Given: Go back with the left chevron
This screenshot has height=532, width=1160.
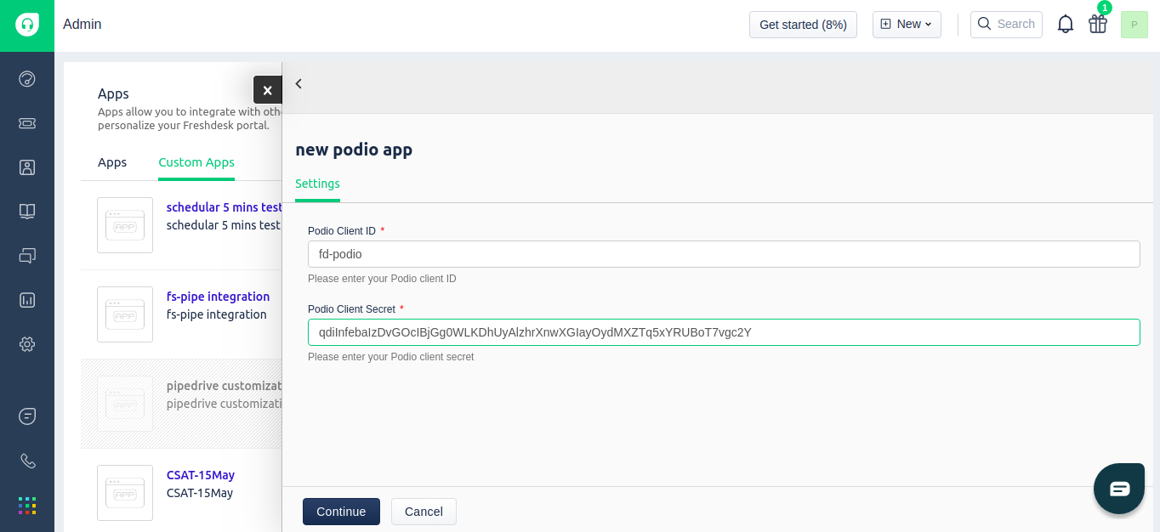Looking at the screenshot, I should click(299, 83).
